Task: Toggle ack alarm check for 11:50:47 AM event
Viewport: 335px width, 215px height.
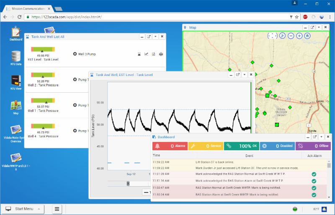Action: [314, 188]
